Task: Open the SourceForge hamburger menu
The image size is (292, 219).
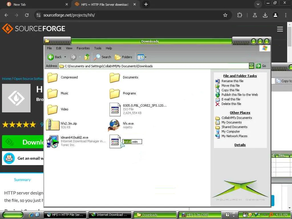Action: (280, 29)
